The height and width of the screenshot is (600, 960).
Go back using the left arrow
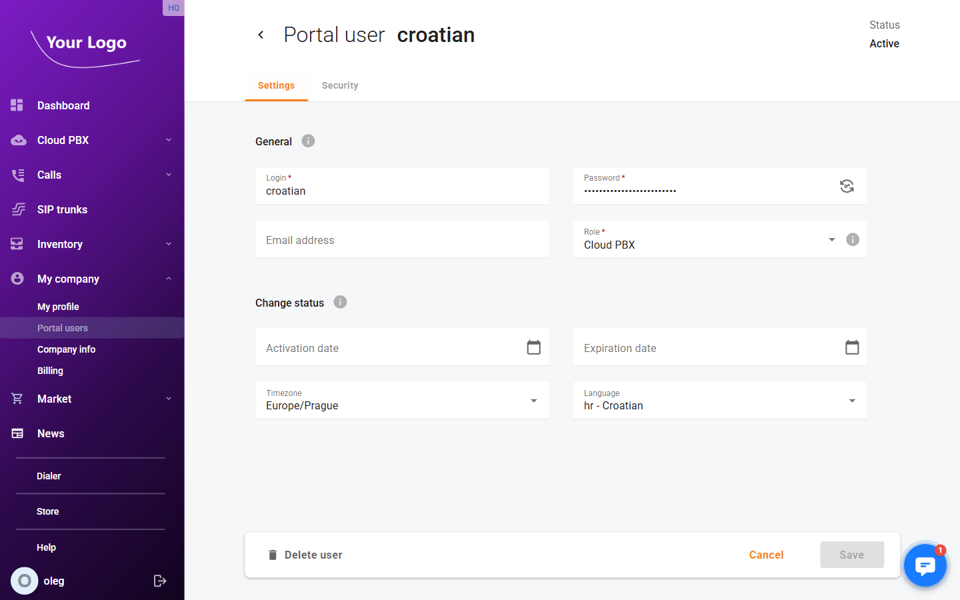tap(261, 34)
